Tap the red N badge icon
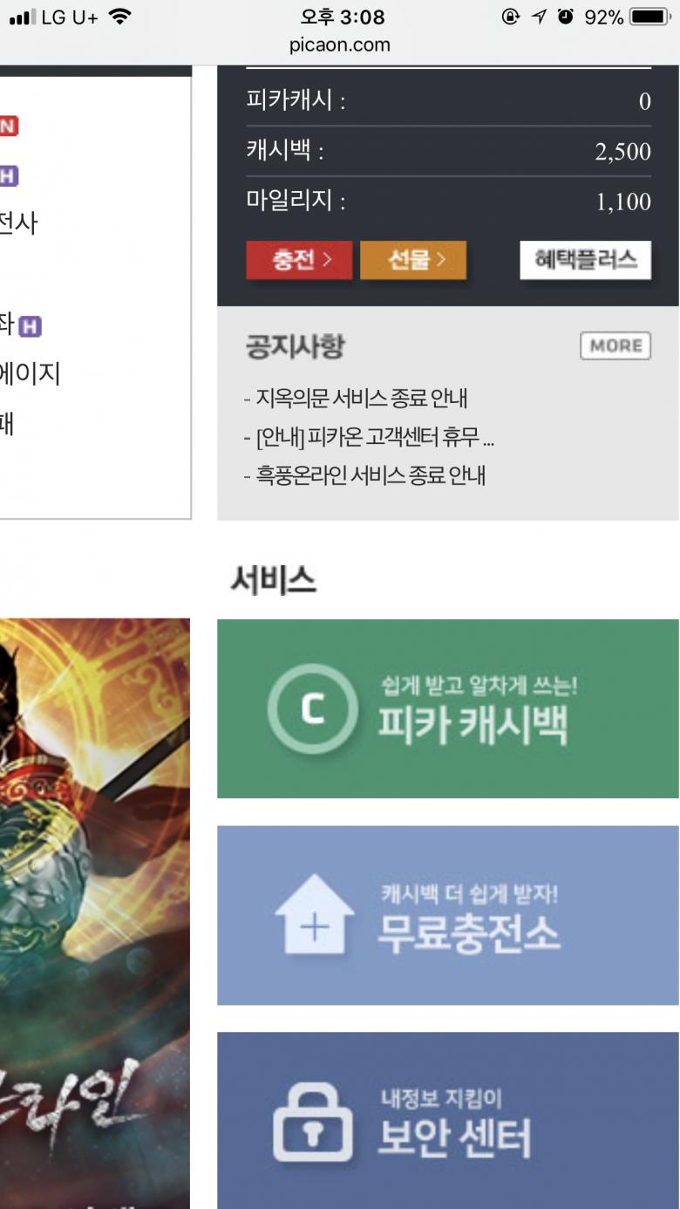This screenshot has height=1209, width=680. click(8, 126)
